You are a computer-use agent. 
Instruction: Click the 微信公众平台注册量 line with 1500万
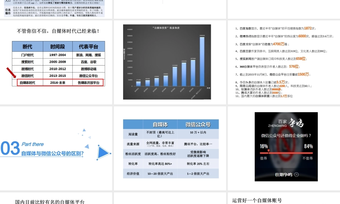[x=273, y=74]
